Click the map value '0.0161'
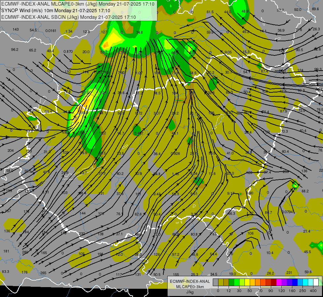 [x=51, y=31]
